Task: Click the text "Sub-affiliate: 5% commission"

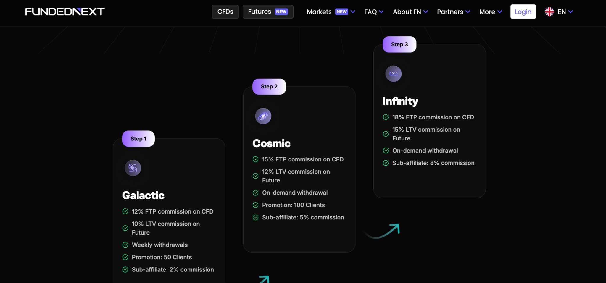Action: (303, 218)
